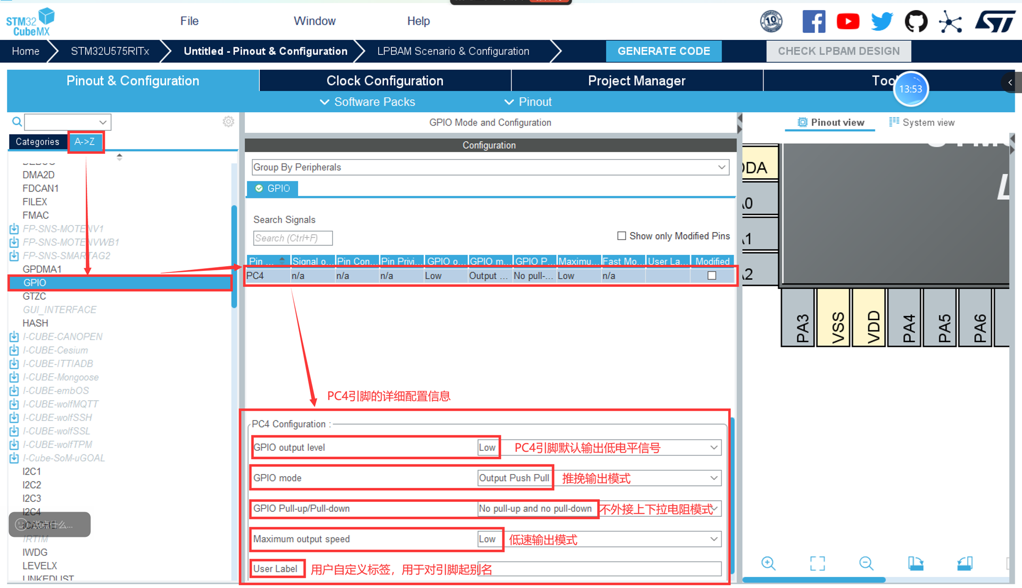Viewport: 1022px width, 588px height.
Task: Open the YouTube icon link
Action: [x=847, y=22]
